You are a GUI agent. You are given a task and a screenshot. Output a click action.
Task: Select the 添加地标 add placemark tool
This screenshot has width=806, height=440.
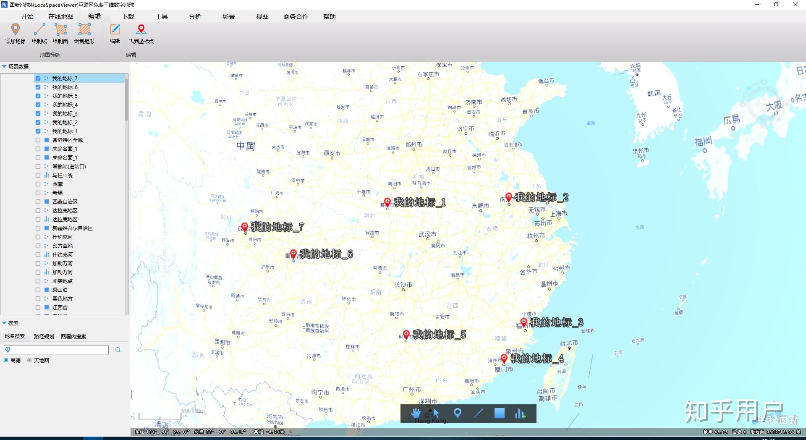16,34
